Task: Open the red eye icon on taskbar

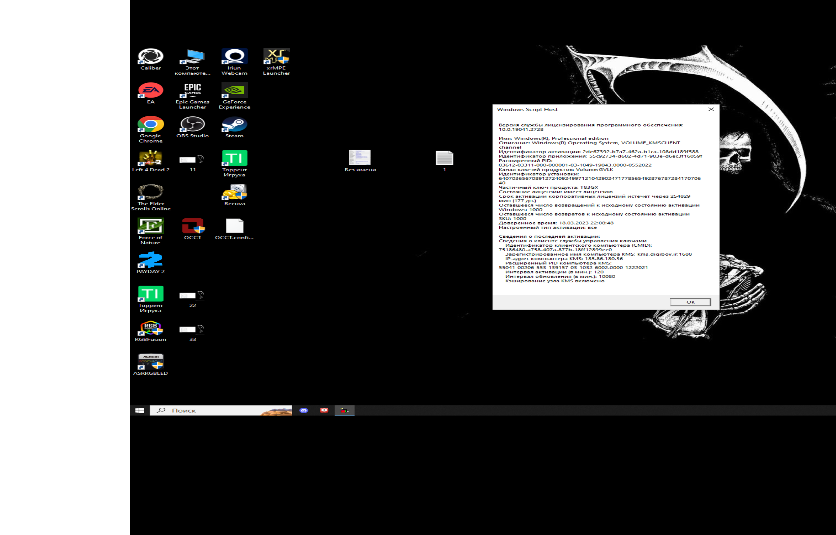Action: coord(324,410)
